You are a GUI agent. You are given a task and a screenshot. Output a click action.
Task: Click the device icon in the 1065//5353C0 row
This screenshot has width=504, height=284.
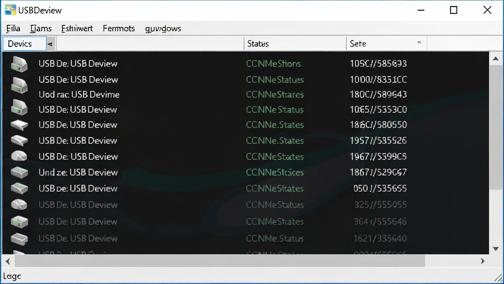(x=19, y=107)
